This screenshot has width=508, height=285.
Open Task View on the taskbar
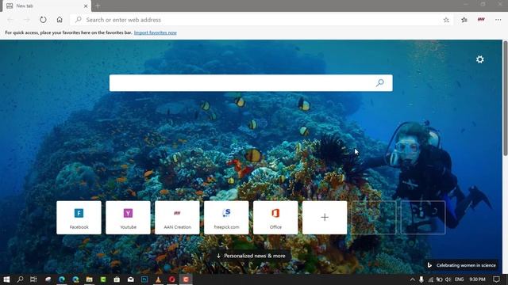pyautogui.click(x=33, y=279)
